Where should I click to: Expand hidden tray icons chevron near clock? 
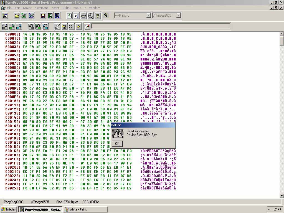[x=270, y=209]
